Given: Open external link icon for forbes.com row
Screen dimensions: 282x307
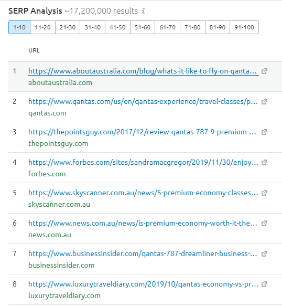Looking at the screenshot, I should coord(264,162).
